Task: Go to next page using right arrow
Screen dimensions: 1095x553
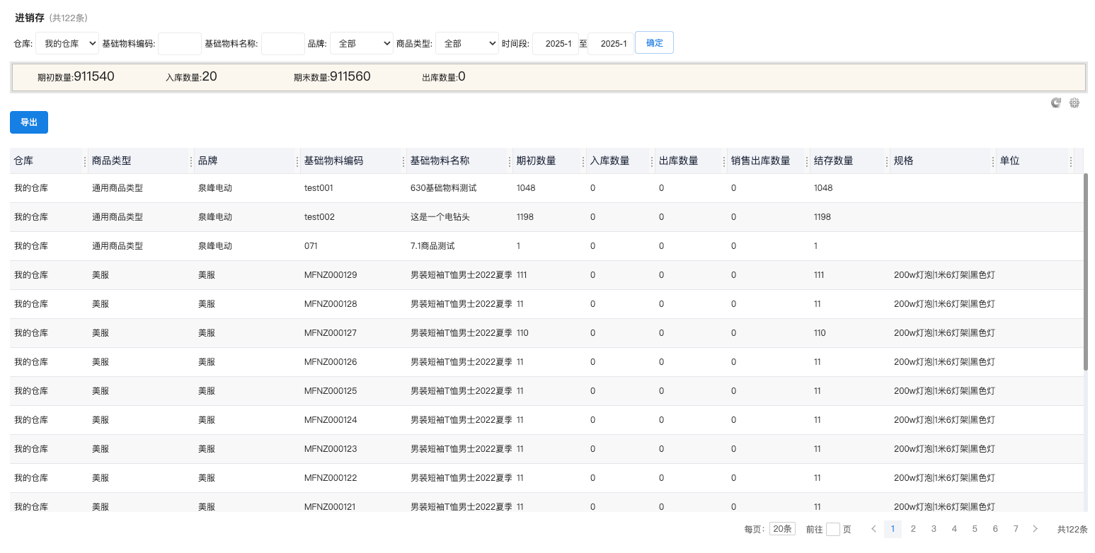Action: pyautogui.click(x=1036, y=529)
